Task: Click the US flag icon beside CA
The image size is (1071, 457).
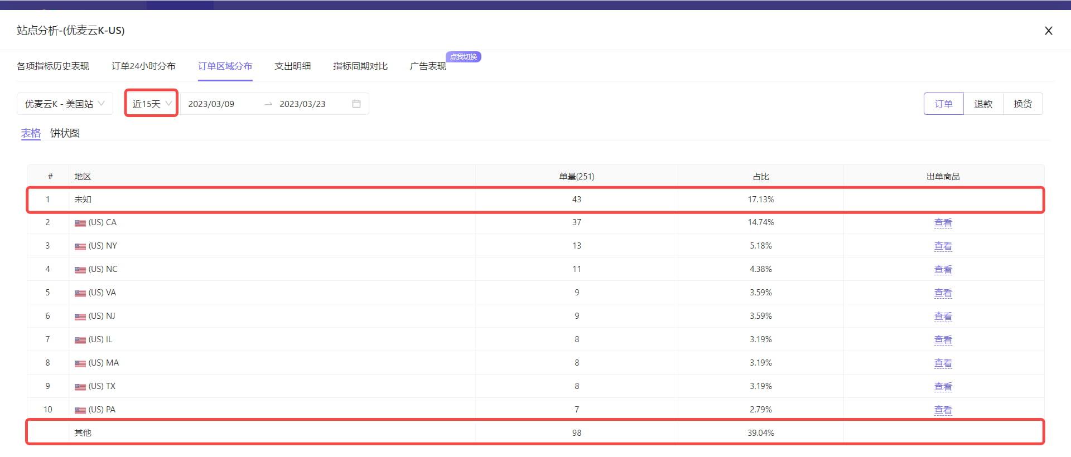Action: click(x=80, y=223)
